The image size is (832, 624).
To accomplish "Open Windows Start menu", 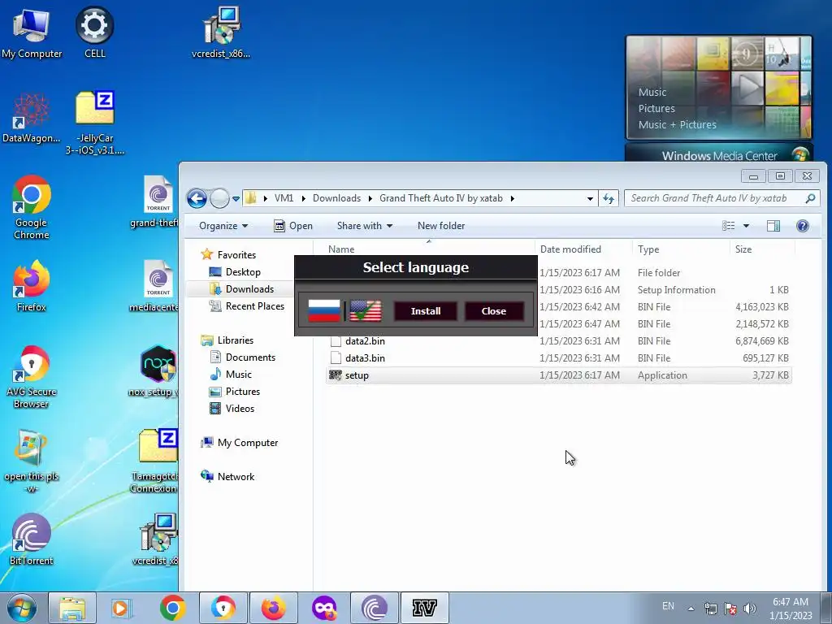I will click(22, 608).
